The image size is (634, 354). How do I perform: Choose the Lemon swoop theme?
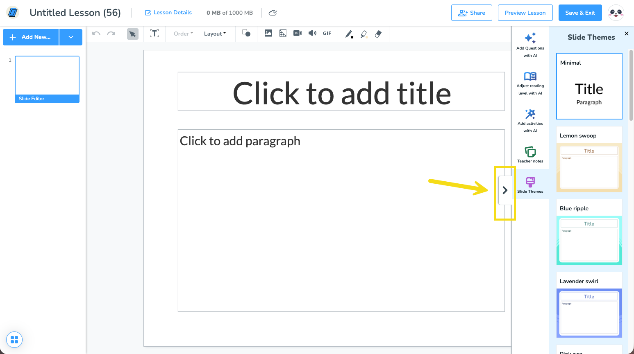click(x=589, y=159)
